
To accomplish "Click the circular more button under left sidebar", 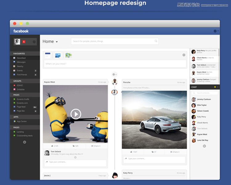I will point(25,142).
